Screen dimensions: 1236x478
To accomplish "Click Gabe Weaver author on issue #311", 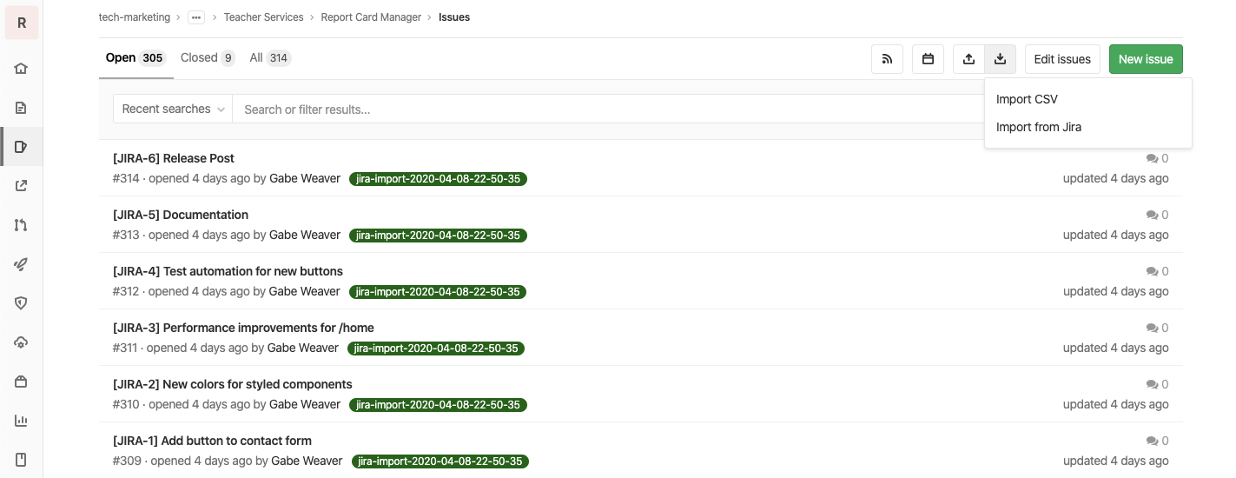I will pos(303,348).
